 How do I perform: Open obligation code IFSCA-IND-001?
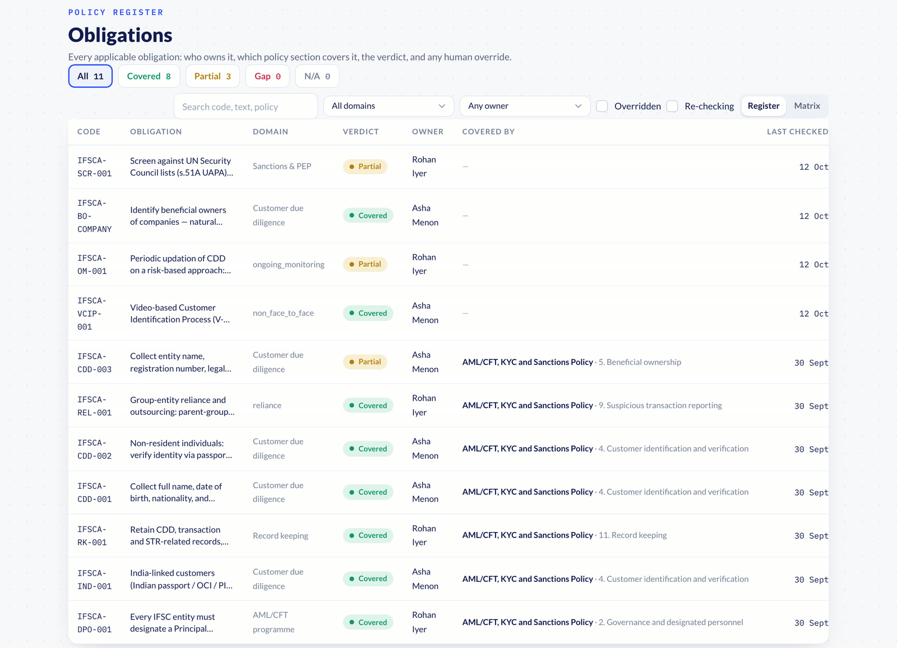point(94,580)
